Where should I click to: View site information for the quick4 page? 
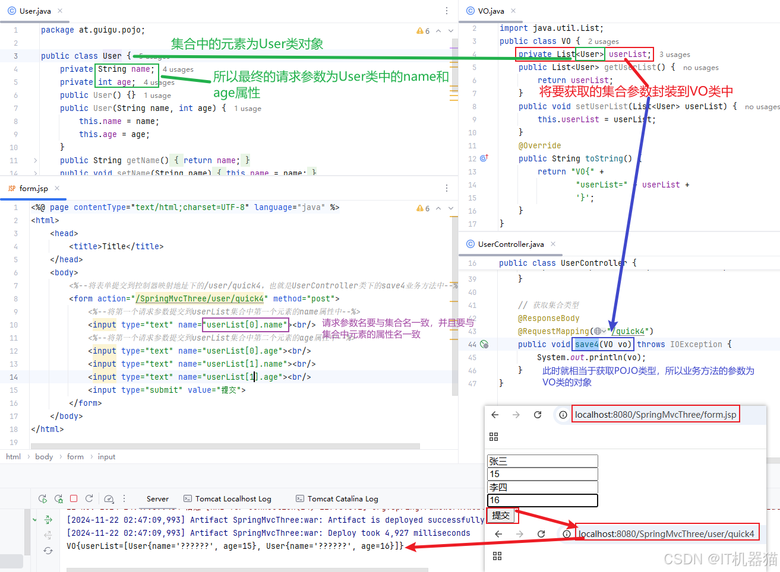(566, 534)
